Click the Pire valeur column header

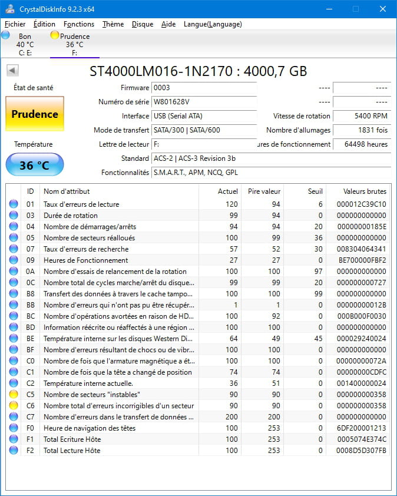click(262, 191)
